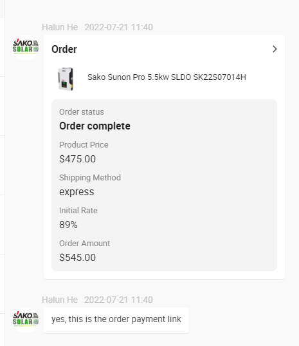Click the Product Price label
Image resolution: width=299 pixels, height=346 pixels.
84,145
